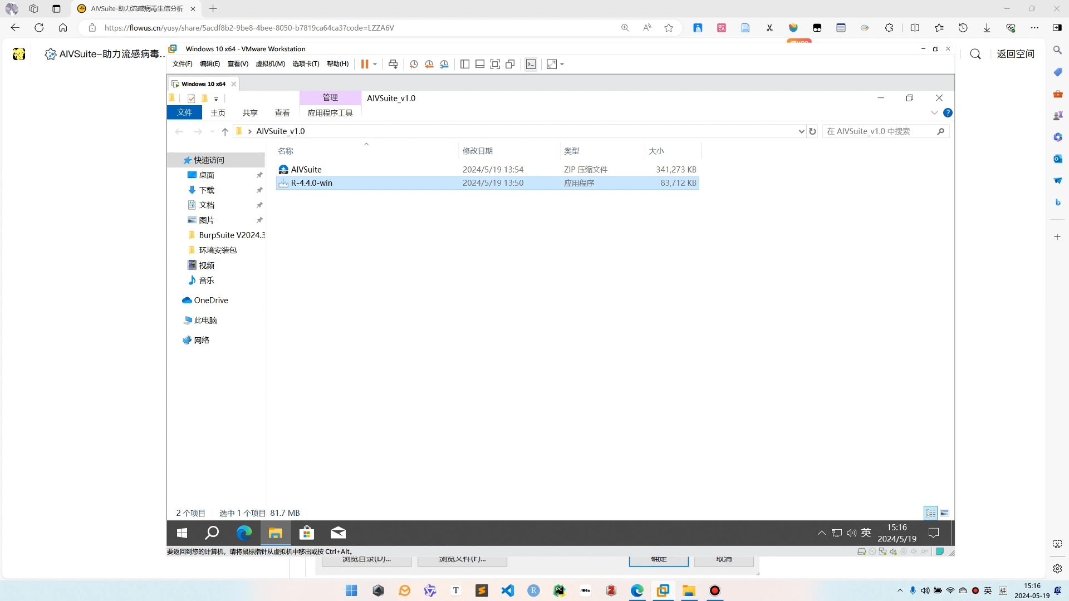Open the Explorer help question mark icon
Viewport: 1069px width, 601px height.
[x=948, y=113]
